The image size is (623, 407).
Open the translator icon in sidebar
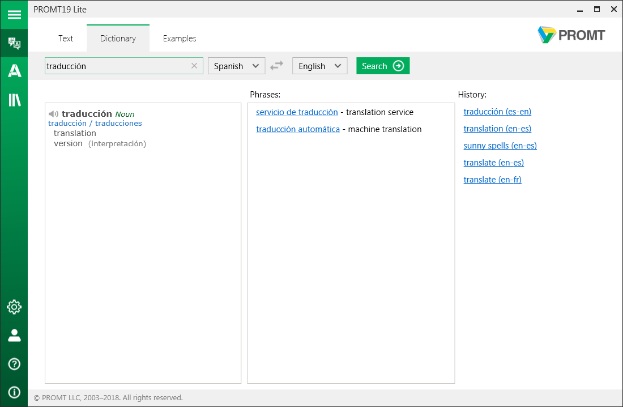coord(14,43)
